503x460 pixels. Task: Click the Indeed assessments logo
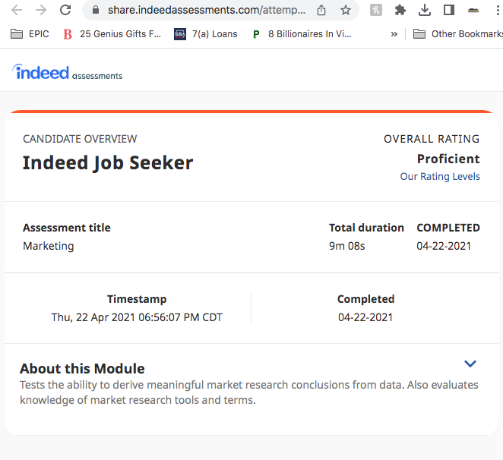click(x=68, y=72)
